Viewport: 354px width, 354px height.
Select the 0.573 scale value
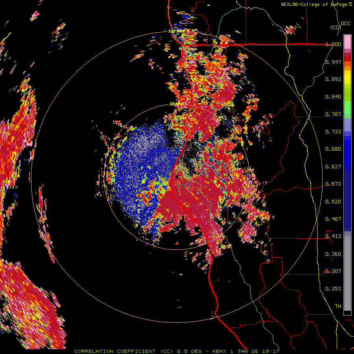coord(333,184)
